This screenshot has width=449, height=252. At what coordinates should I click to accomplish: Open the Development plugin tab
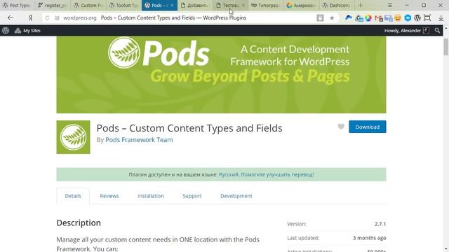236,196
